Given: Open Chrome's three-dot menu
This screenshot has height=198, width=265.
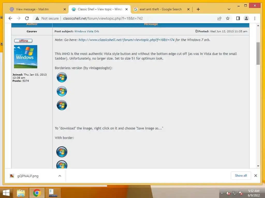Looking at the screenshot, I should (x=255, y=18).
